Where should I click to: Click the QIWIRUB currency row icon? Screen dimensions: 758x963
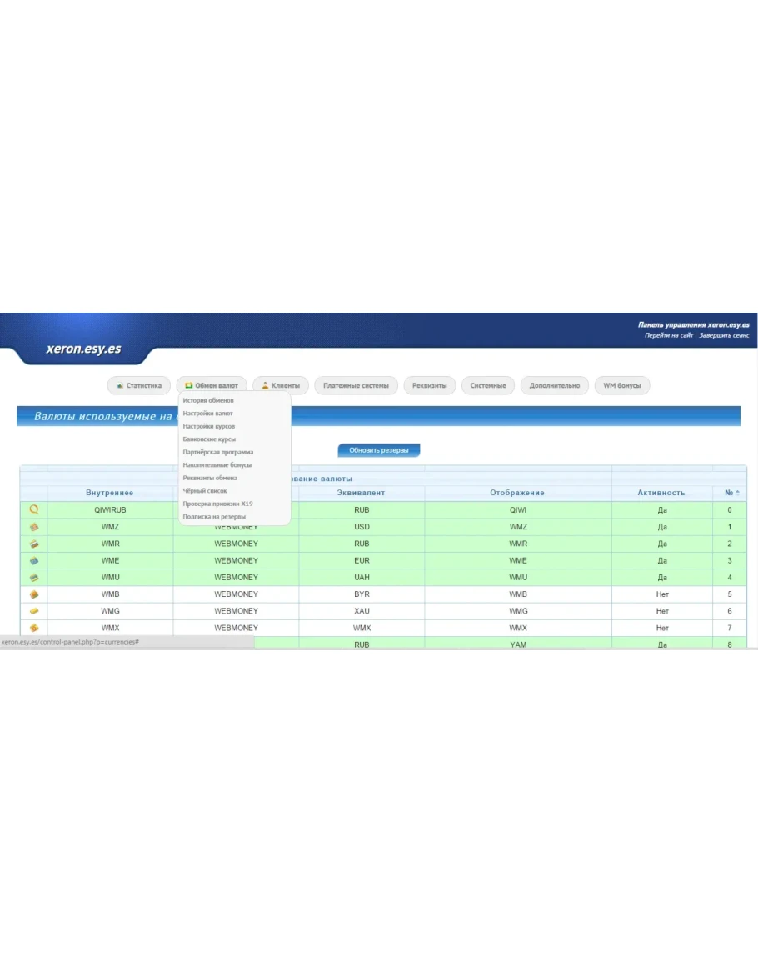[34, 509]
